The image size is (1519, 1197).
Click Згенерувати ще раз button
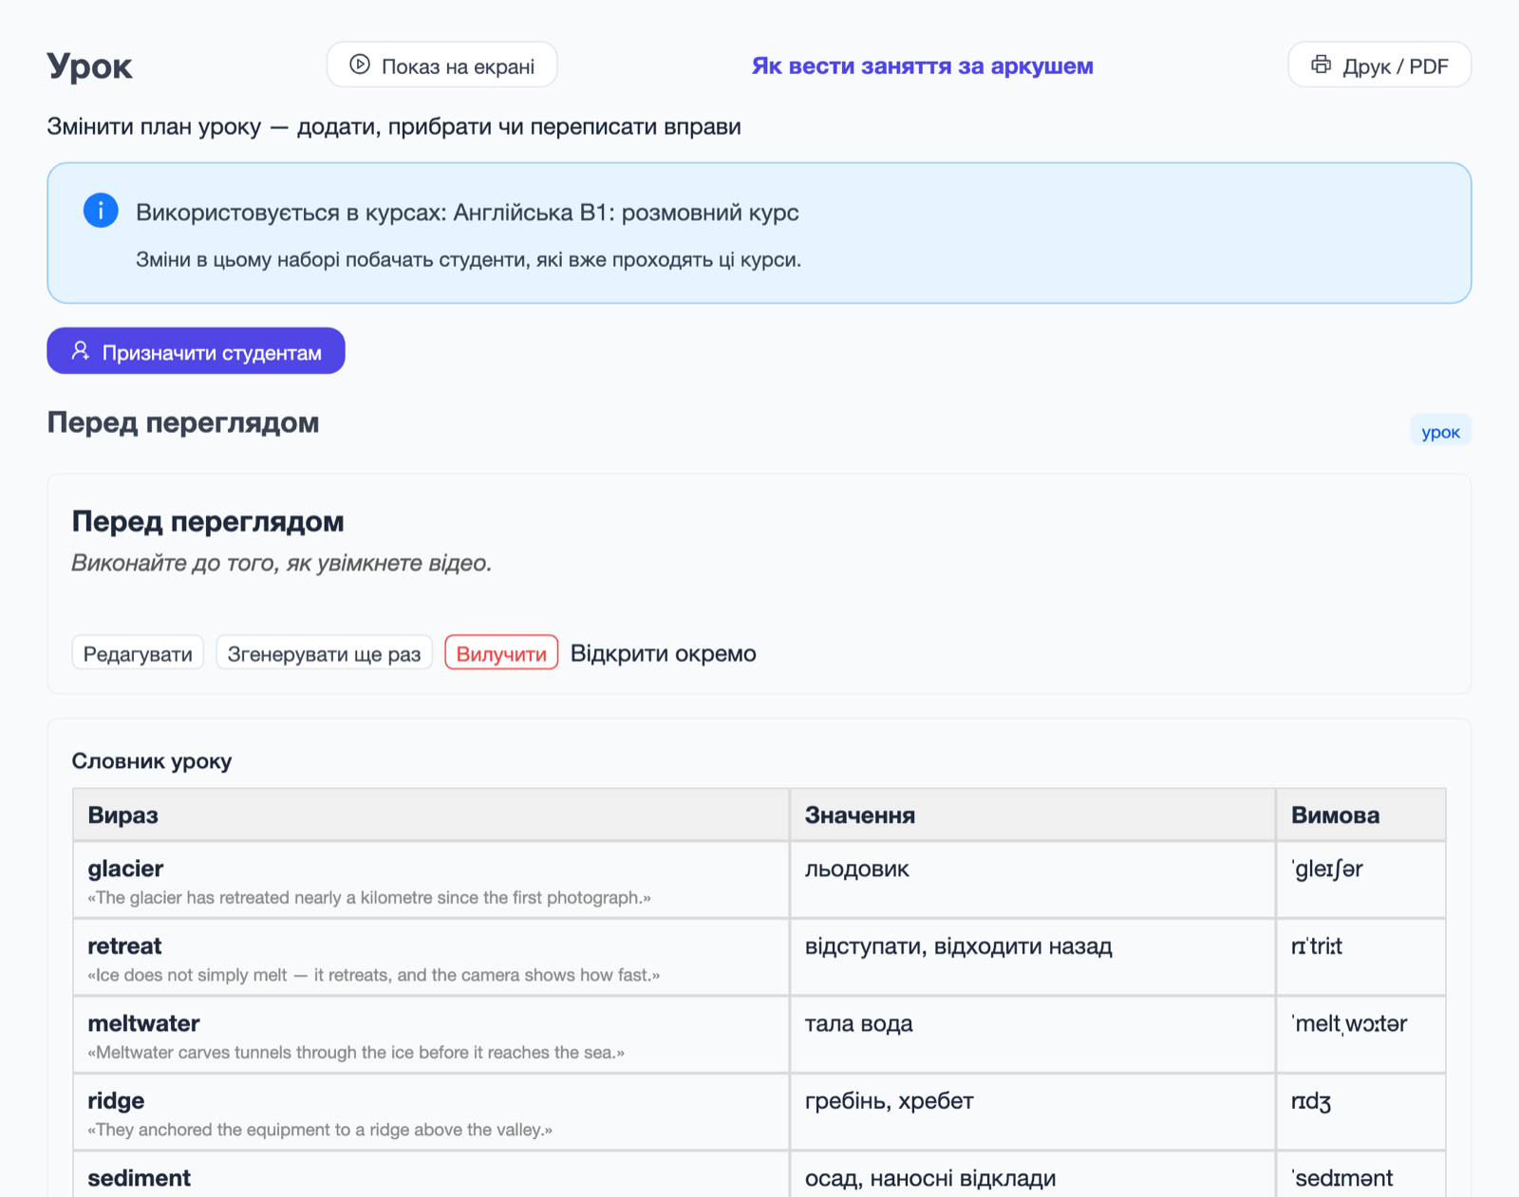click(324, 653)
